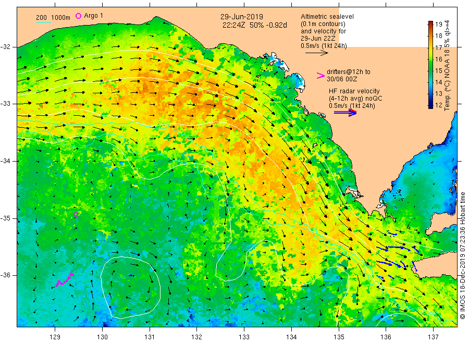469x344 pixels.
Task: Click the latitude label -35
Action: coord(5,218)
